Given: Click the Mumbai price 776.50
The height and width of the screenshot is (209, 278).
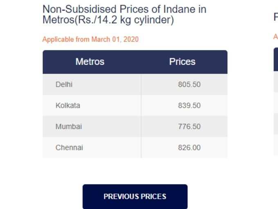Looking at the screenshot, I should point(189,127).
